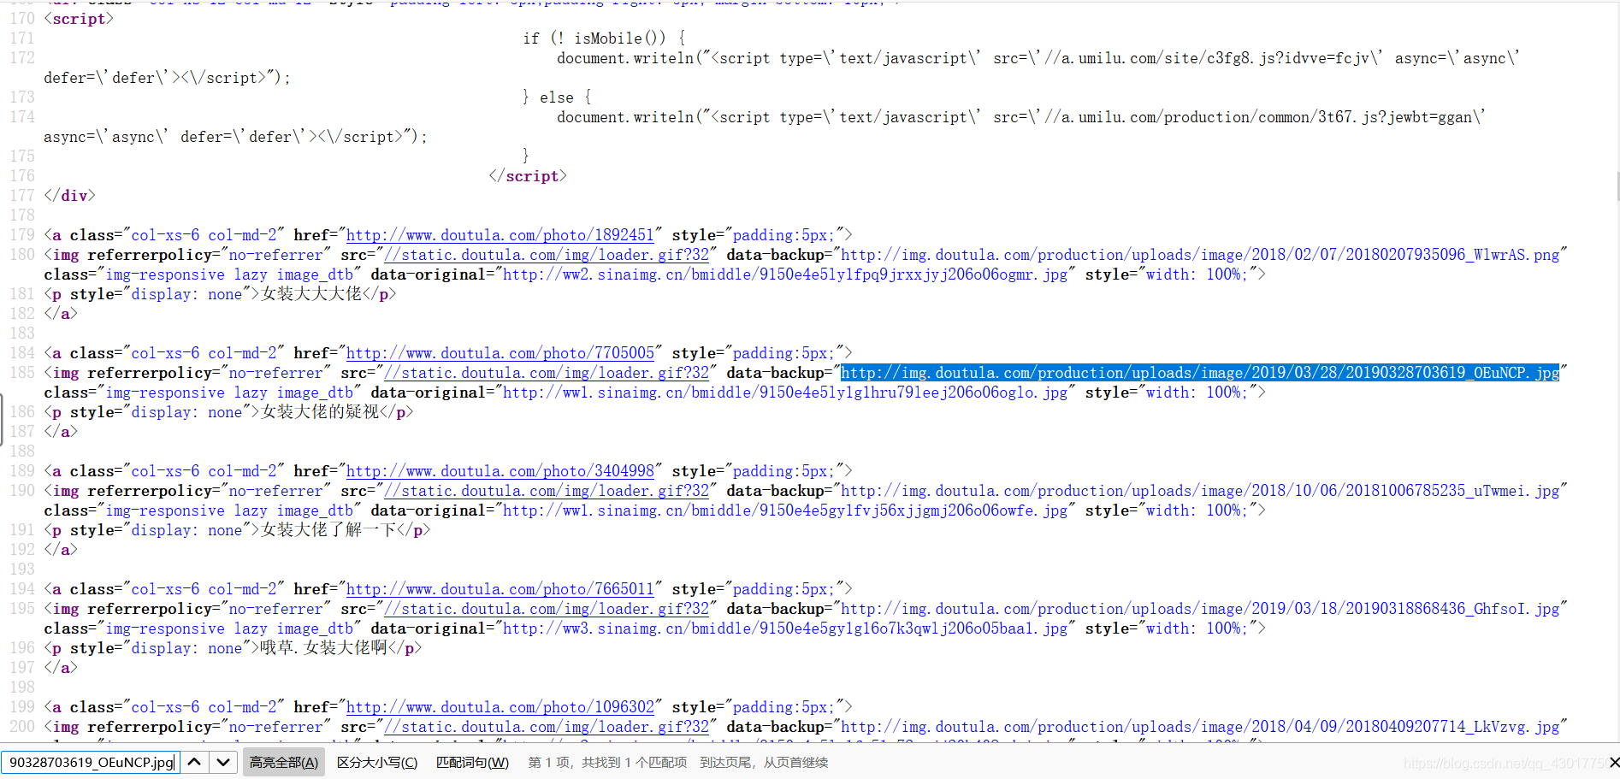1620x779 pixels.
Task: Click the isMobile() if statement line
Action: (x=604, y=38)
